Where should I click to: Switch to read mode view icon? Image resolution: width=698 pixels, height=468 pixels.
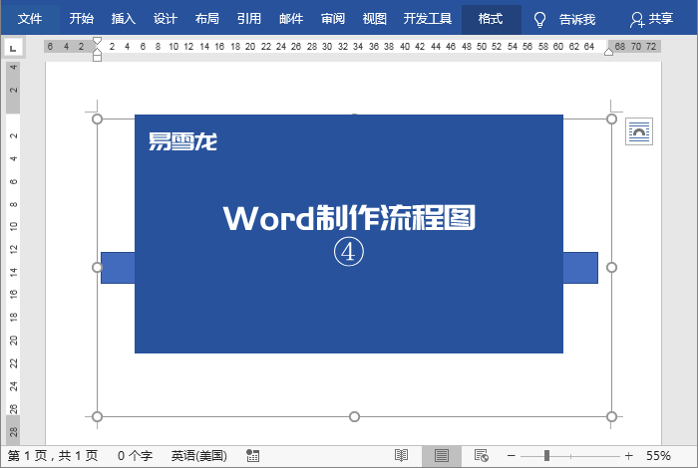pos(401,456)
